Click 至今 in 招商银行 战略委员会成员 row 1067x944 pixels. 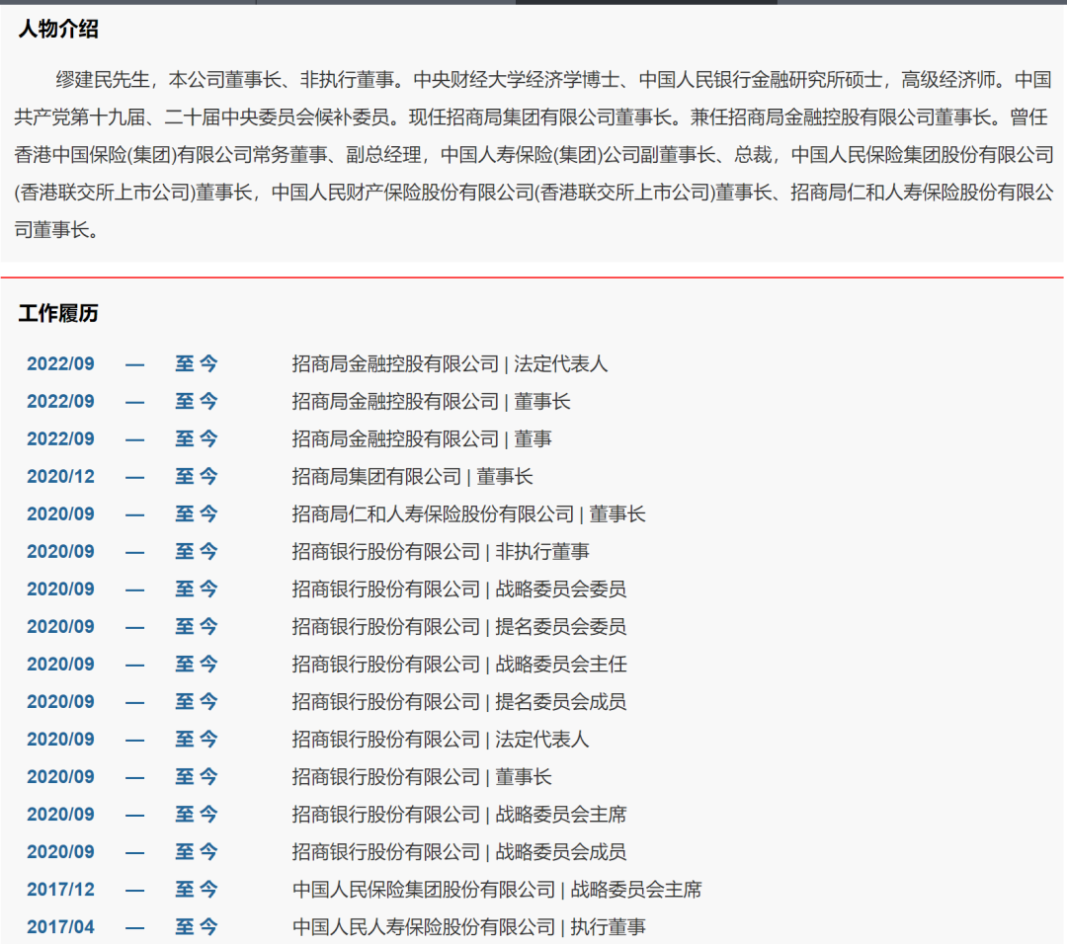tap(197, 852)
